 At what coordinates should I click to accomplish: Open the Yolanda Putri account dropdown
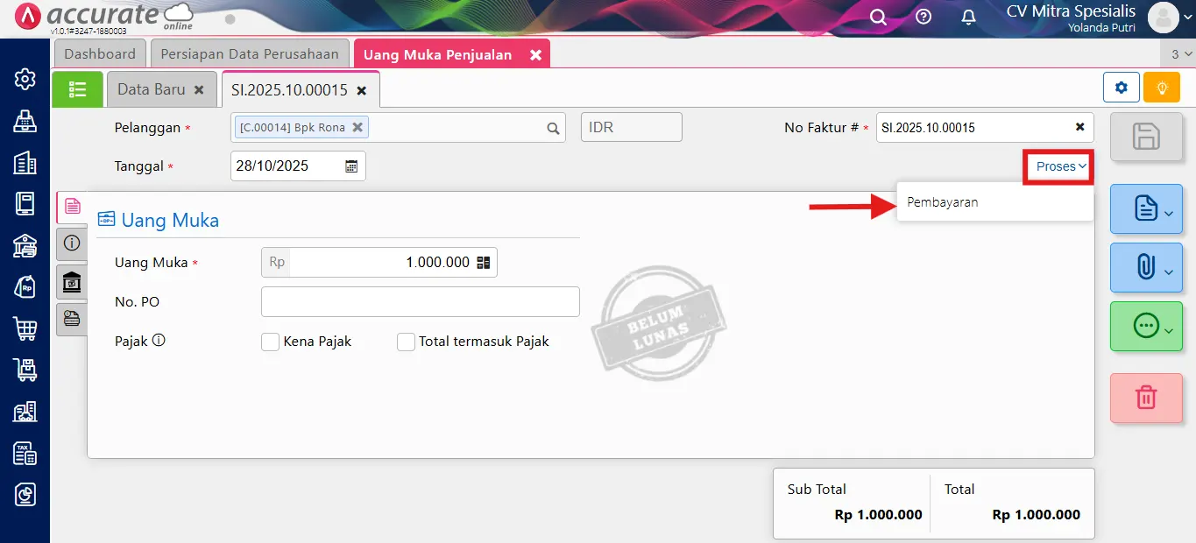point(1165,17)
